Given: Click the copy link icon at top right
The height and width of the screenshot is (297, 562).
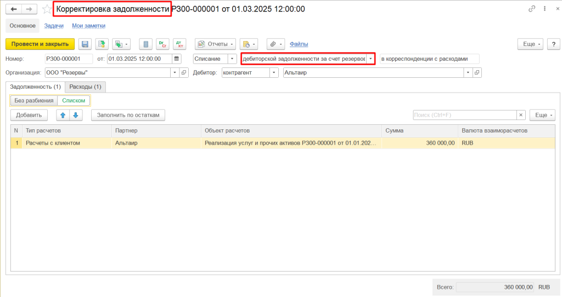Looking at the screenshot, I should (x=531, y=9).
